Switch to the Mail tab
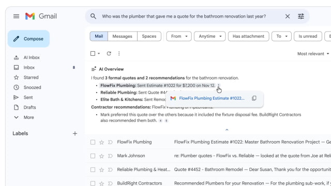Screen dimensions: 331x186 point(99,36)
